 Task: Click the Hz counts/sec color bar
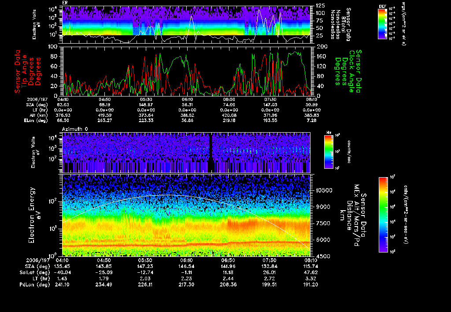[x=328, y=152]
